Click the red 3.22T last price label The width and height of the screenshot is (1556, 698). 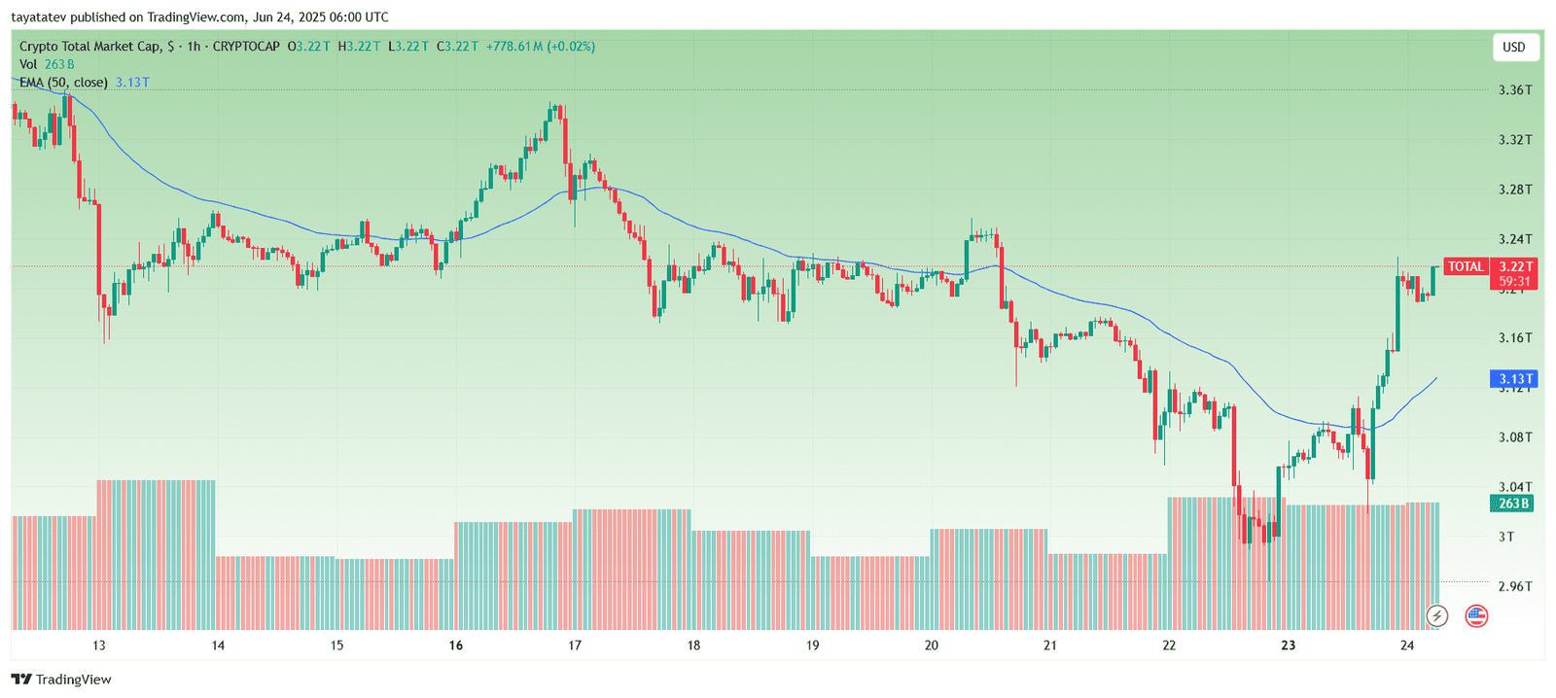coord(1517,266)
